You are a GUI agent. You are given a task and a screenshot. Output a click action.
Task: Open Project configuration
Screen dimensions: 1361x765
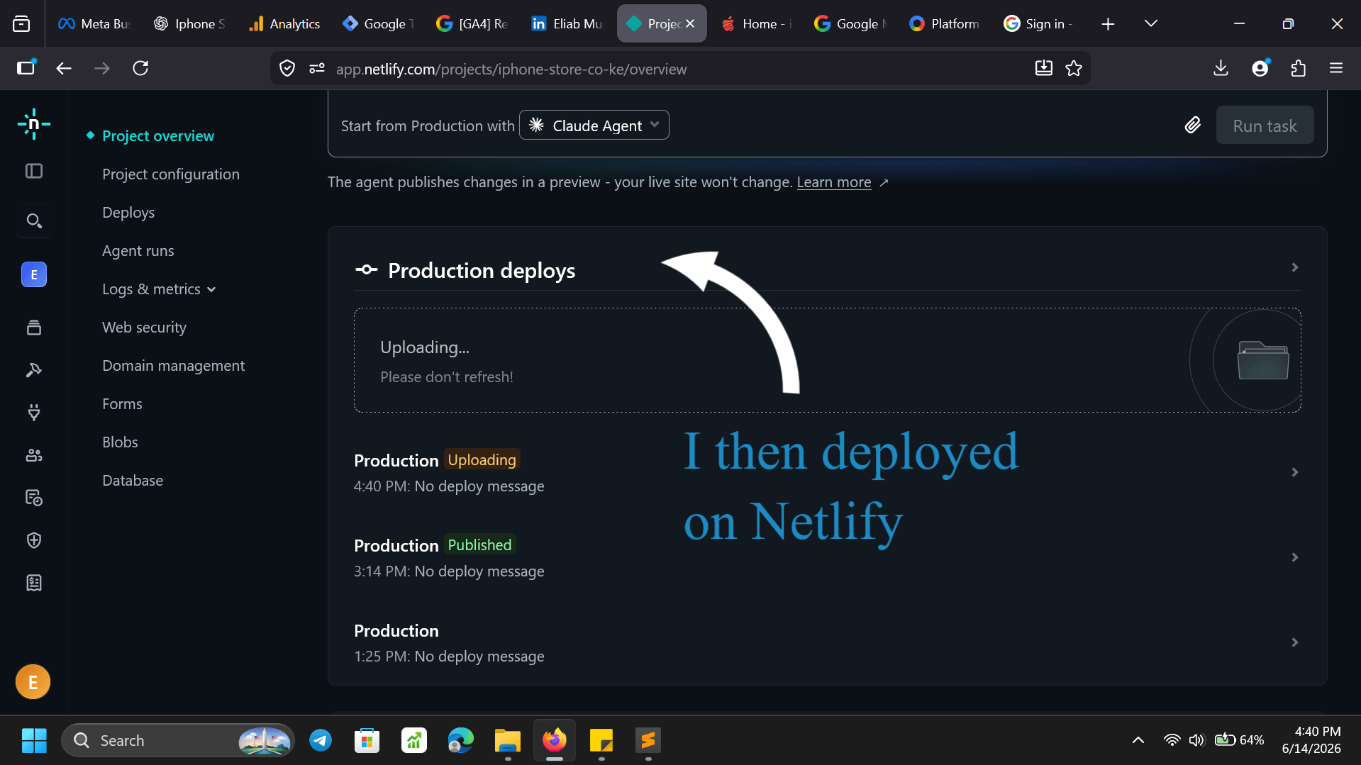[x=171, y=174]
